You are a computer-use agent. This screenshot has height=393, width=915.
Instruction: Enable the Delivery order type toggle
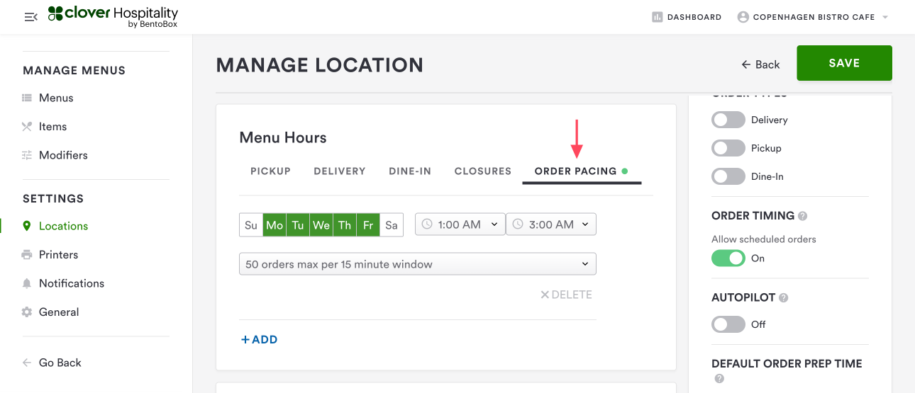pyautogui.click(x=728, y=120)
